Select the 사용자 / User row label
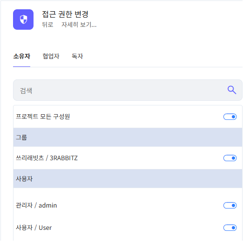 click(34, 228)
